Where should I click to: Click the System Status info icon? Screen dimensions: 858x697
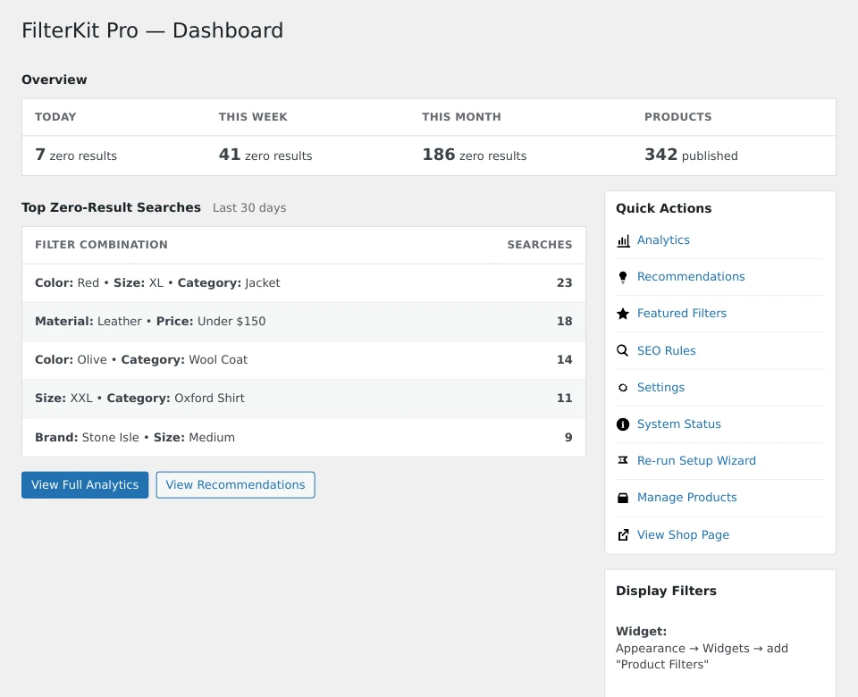pos(623,424)
